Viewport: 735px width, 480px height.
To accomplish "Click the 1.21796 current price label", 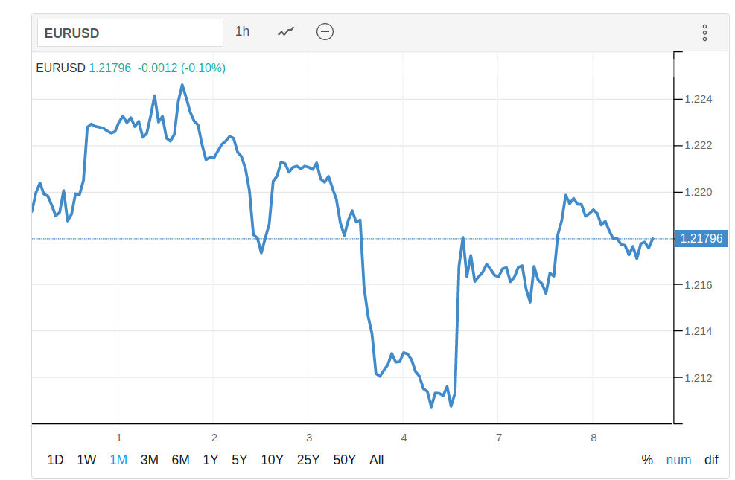I will tap(701, 239).
